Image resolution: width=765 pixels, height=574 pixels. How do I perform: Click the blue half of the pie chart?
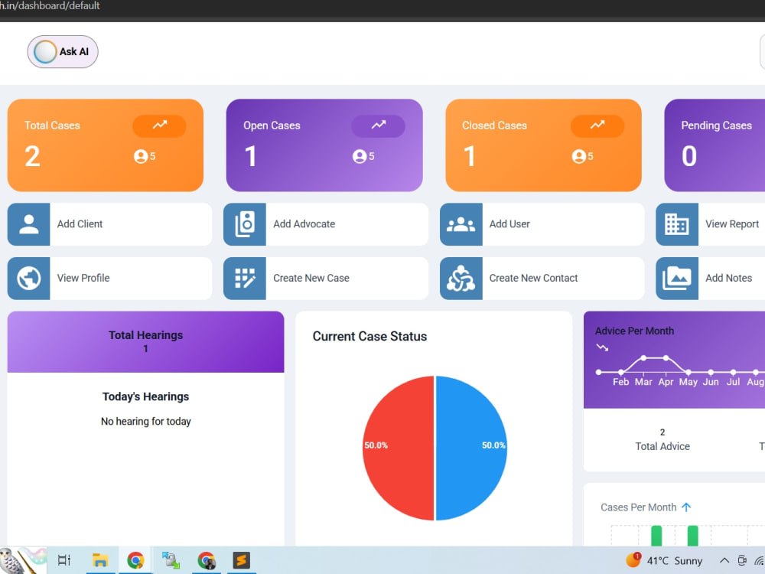tap(471, 448)
